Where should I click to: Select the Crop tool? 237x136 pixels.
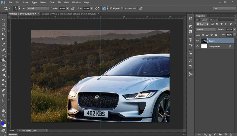(4, 40)
